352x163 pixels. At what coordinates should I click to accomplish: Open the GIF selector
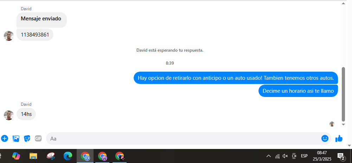[38, 138]
